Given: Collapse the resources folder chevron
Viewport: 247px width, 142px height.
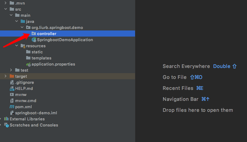Looking at the screenshot, I should coord(16,46).
